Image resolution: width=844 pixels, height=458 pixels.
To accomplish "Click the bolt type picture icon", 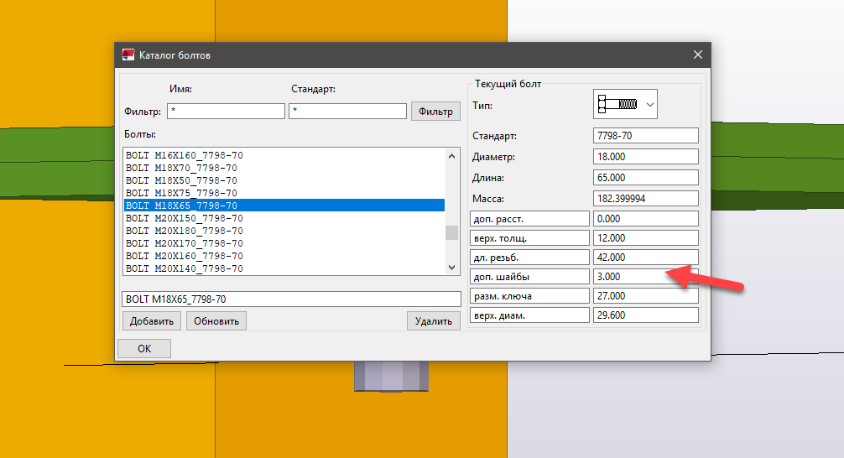I will point(617,106).
